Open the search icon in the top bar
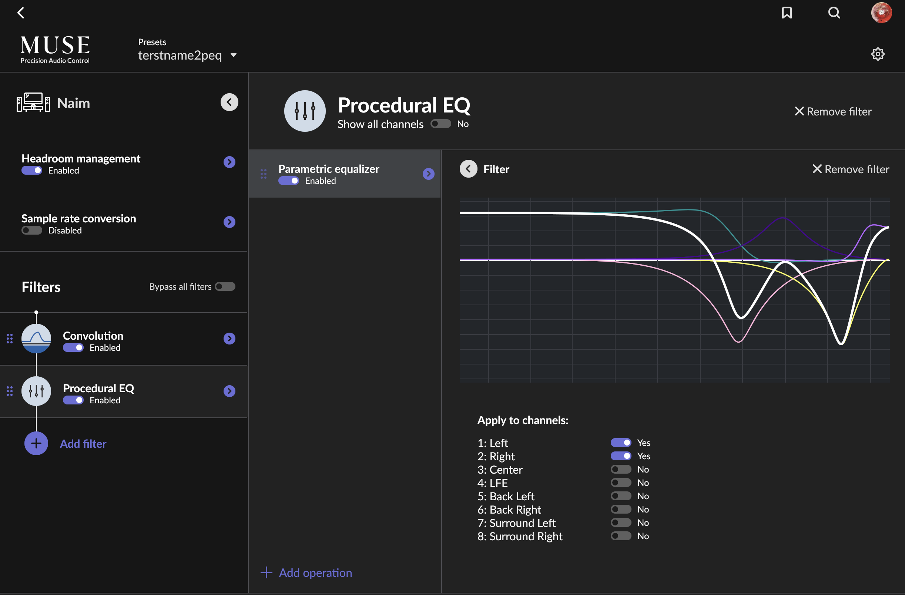Viewport: 905px width, 595px height. pyautogui.click(x=834, y=13)
